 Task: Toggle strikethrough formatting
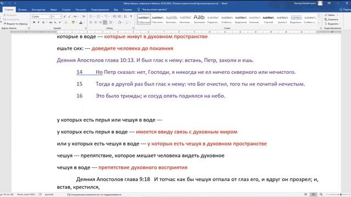click(x=51, y=22)
